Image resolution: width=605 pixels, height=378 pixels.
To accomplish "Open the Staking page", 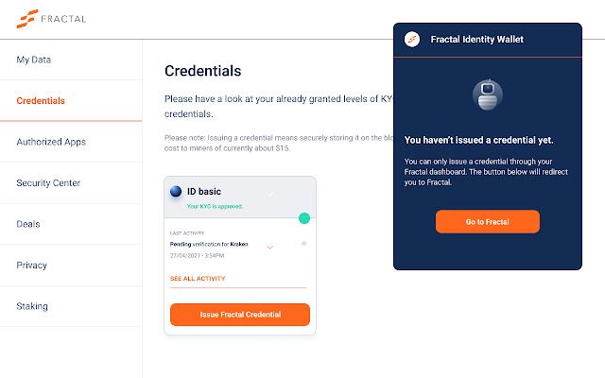I will (x=32, y=306).
